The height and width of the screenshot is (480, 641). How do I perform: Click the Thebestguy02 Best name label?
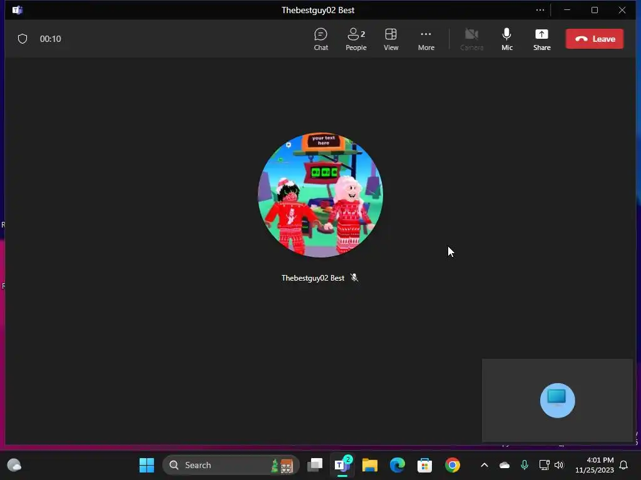click(313, 278)
